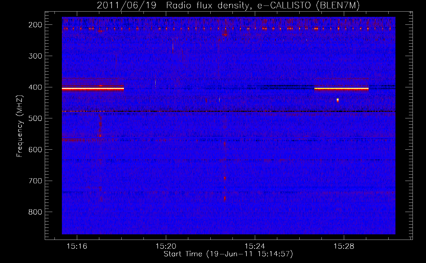Click the small bright burst near 440 MHz
Image resolution: width=426 pixels, height=263 pixels.
click(x=338, y=100)
